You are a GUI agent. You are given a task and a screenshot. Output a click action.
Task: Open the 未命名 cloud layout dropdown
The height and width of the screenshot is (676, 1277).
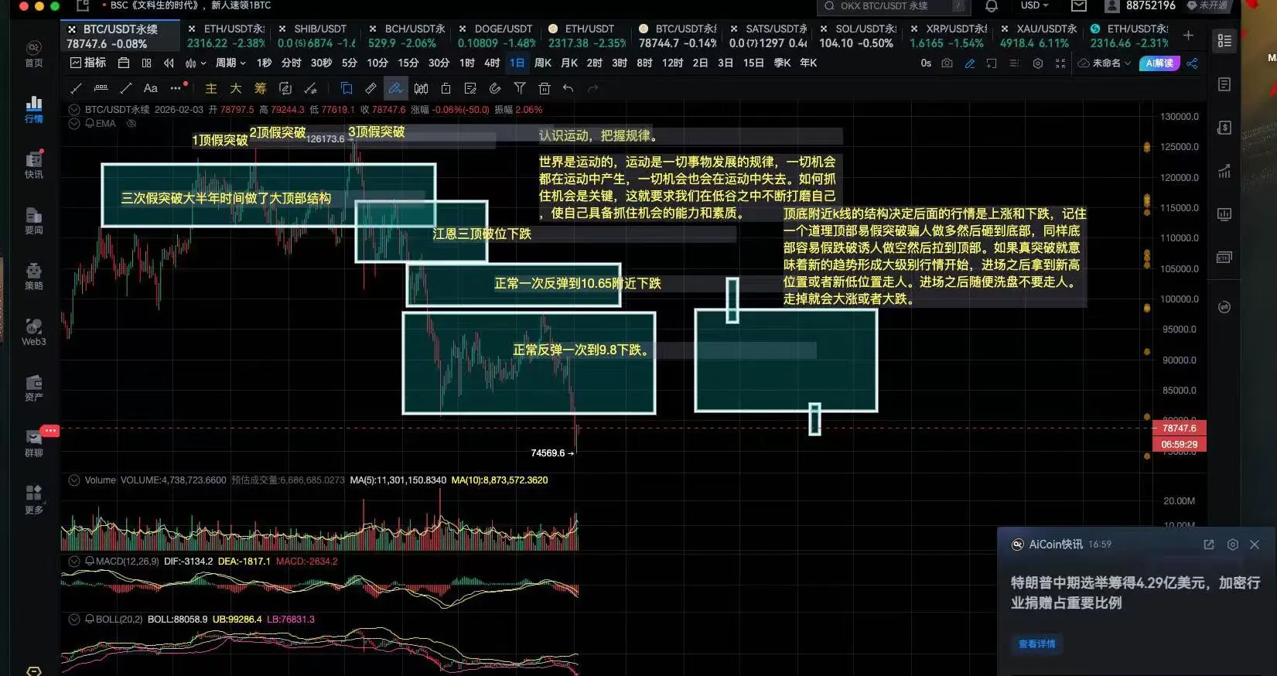pos(1105,63)
